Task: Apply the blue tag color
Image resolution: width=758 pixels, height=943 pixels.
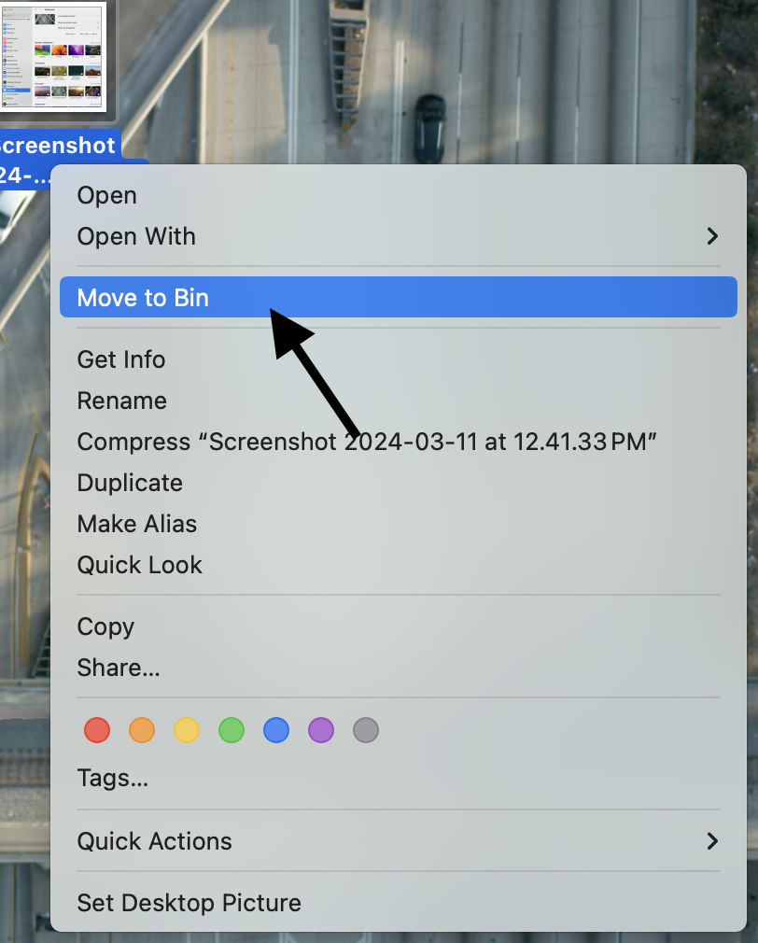Action: tap(276, 730)
